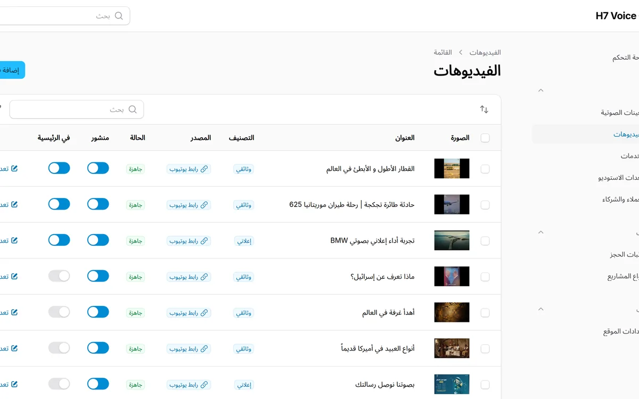Image resolution: width=639 pixels, height=399 pixels.
Task: Click link icon in بصوتنا نوصل رسالتك row's badge
Action: [204, 385]
